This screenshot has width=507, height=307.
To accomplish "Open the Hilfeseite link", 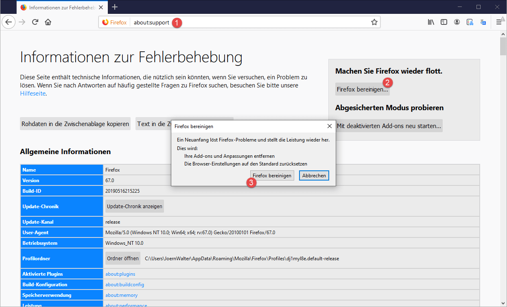I will (x=33, y=94).
